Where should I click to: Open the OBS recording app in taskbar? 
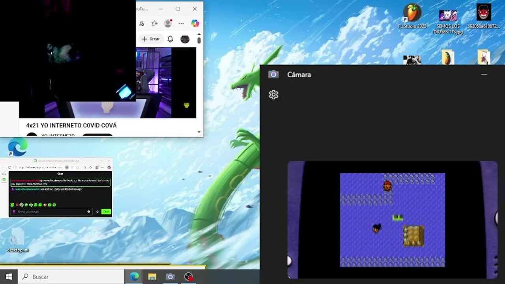coord(189,277)
